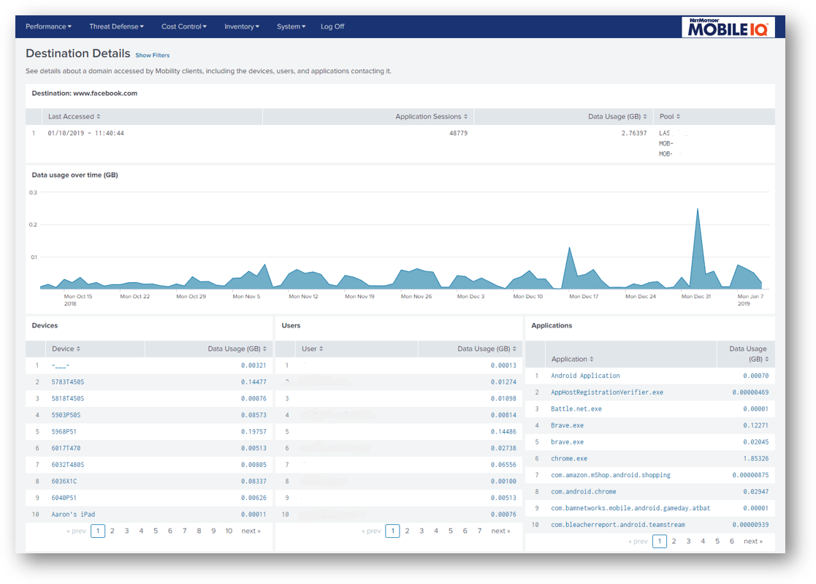Sort Devices table by Device name
The width and height of the screenshot is (816, 584).
point(66,349)
